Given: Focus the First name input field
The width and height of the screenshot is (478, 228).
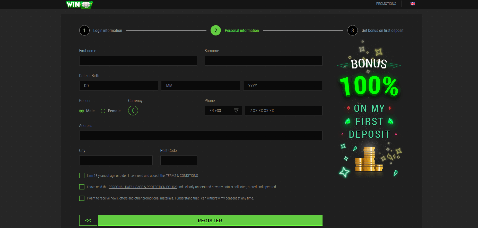Looking at the screenshot, I should pos(138,61).
